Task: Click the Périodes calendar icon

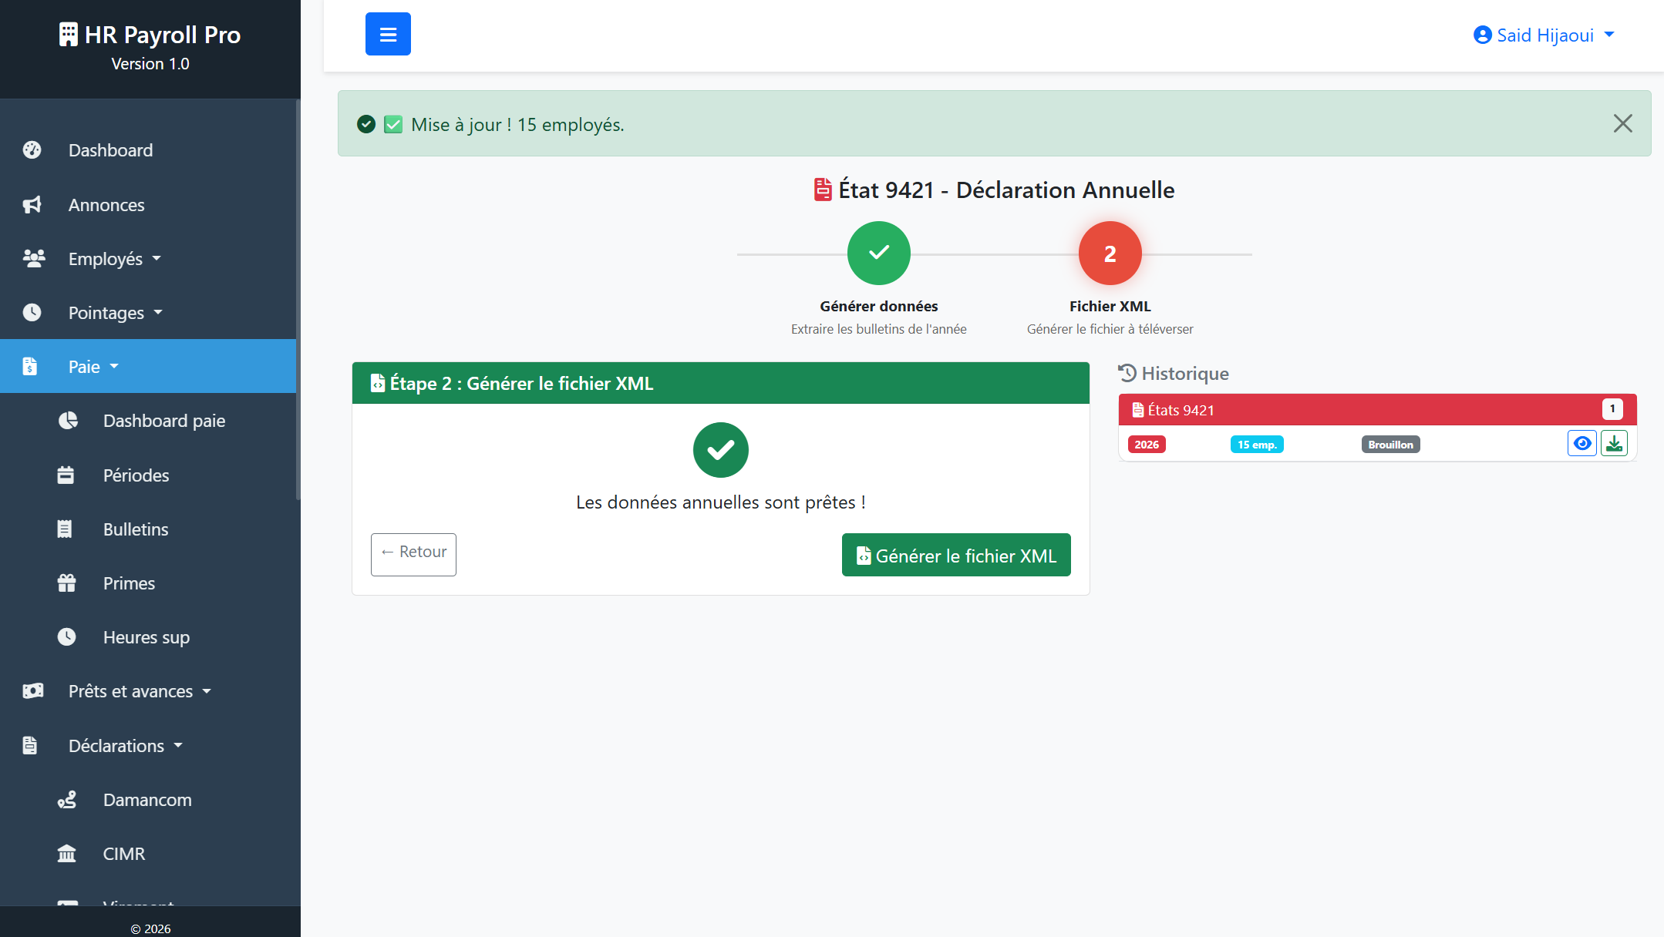Action: point(66,475)
